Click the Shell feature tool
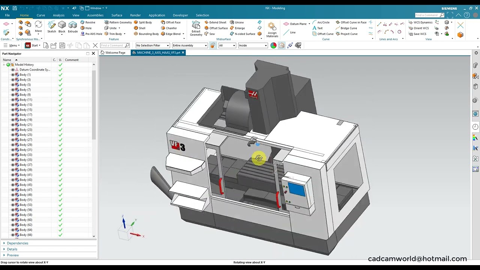Viewport: 480px width, 270px height. (139, 28)
